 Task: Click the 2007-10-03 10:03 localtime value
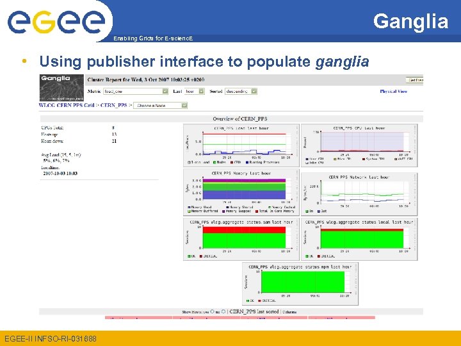[x=60, y=173]
